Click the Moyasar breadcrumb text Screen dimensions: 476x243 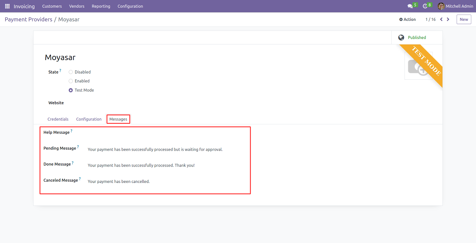[69, 19]
